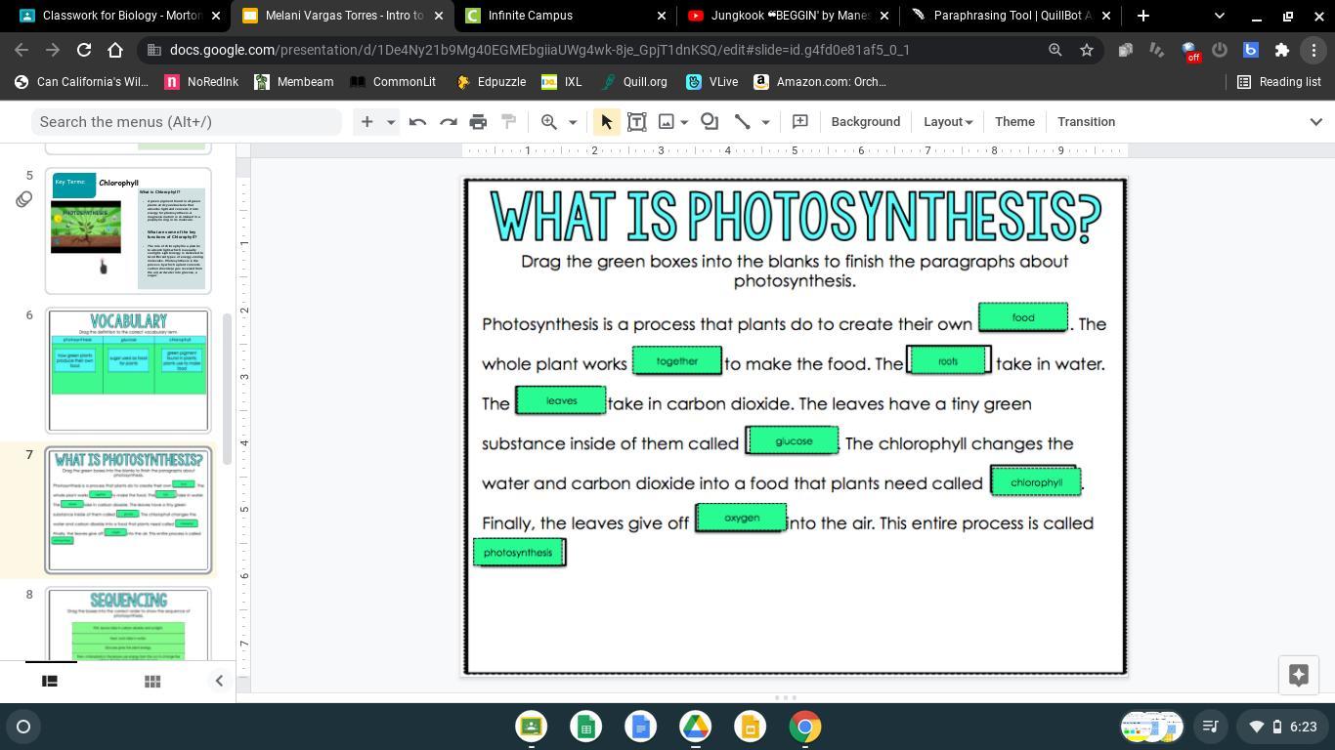Select the text box tool

tap(636, 122)
